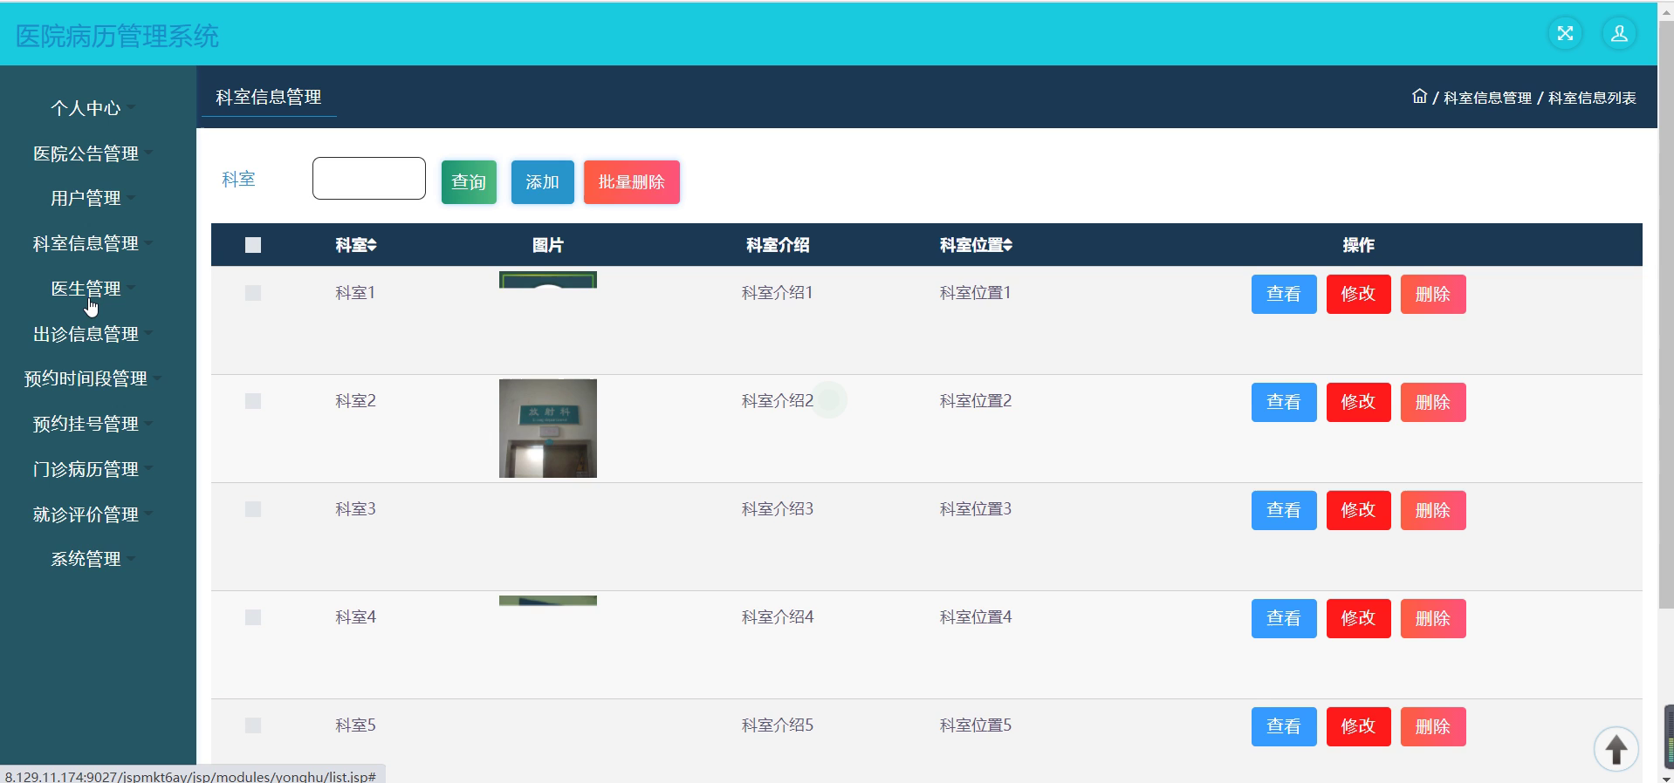The width and height of the screenshot is (1674, 783).
Task: Go to home via breadcrumb house icon
Action: point(1419,97)
